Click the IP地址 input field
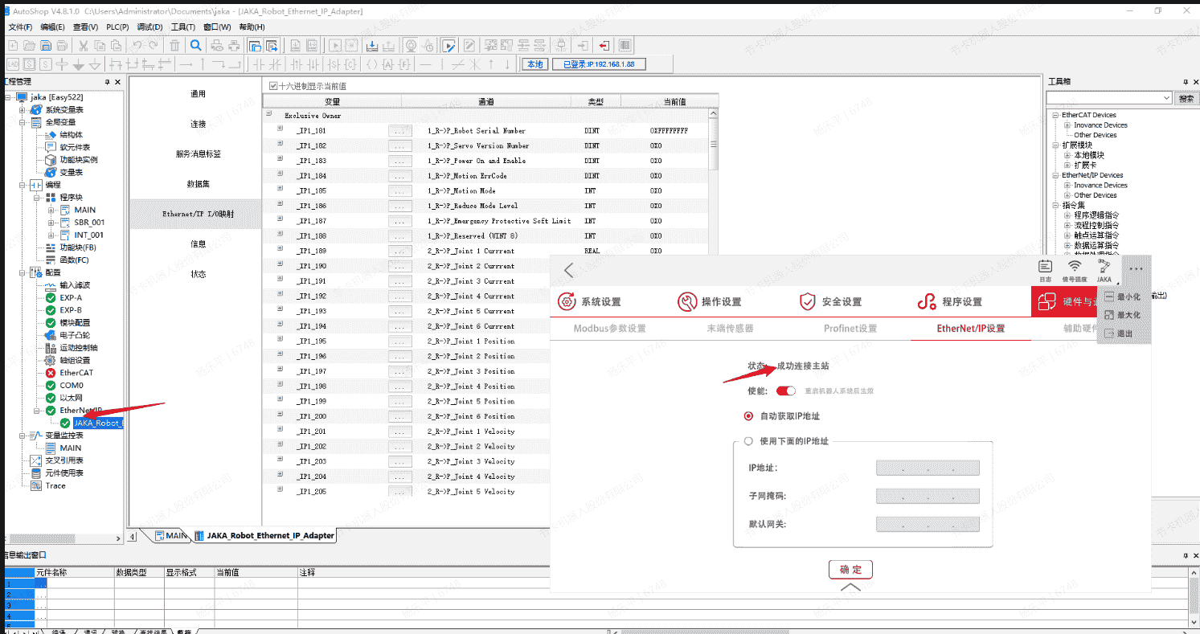Image resolution: width=1200 pixels, height=634 pixels. (928, 468)
